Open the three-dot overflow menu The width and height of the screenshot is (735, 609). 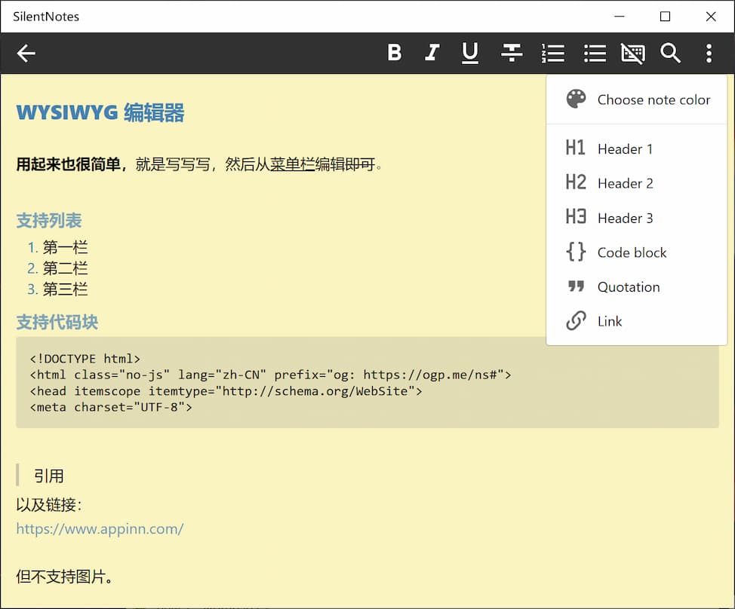coord(708,53)
